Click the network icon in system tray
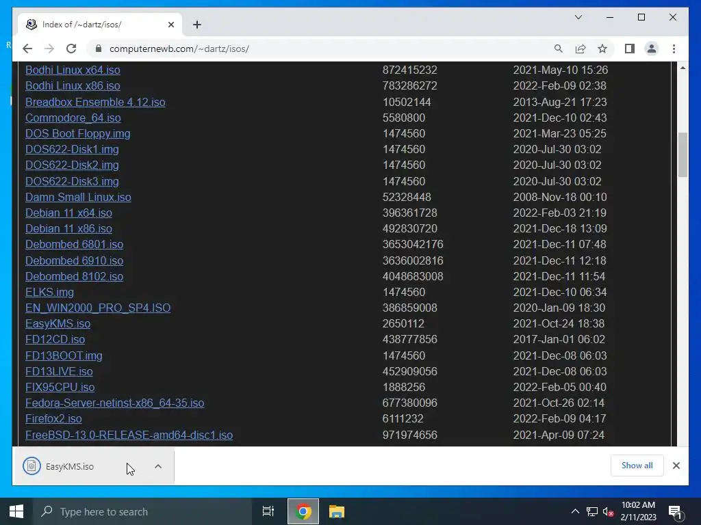This screenshot has height=525, width=701. 592,511
